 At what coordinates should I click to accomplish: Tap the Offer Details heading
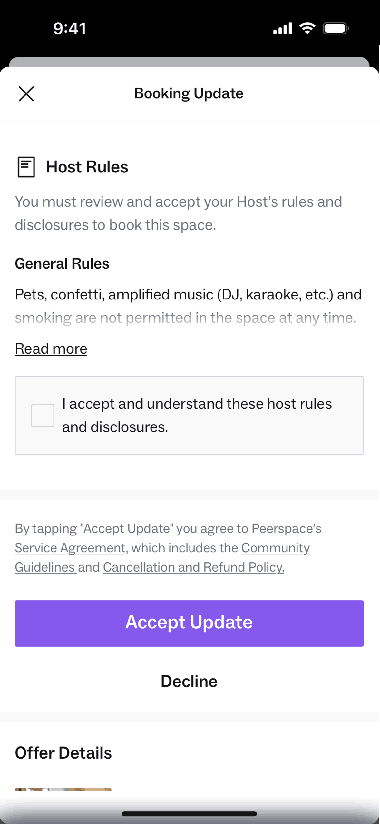[63, 753]
